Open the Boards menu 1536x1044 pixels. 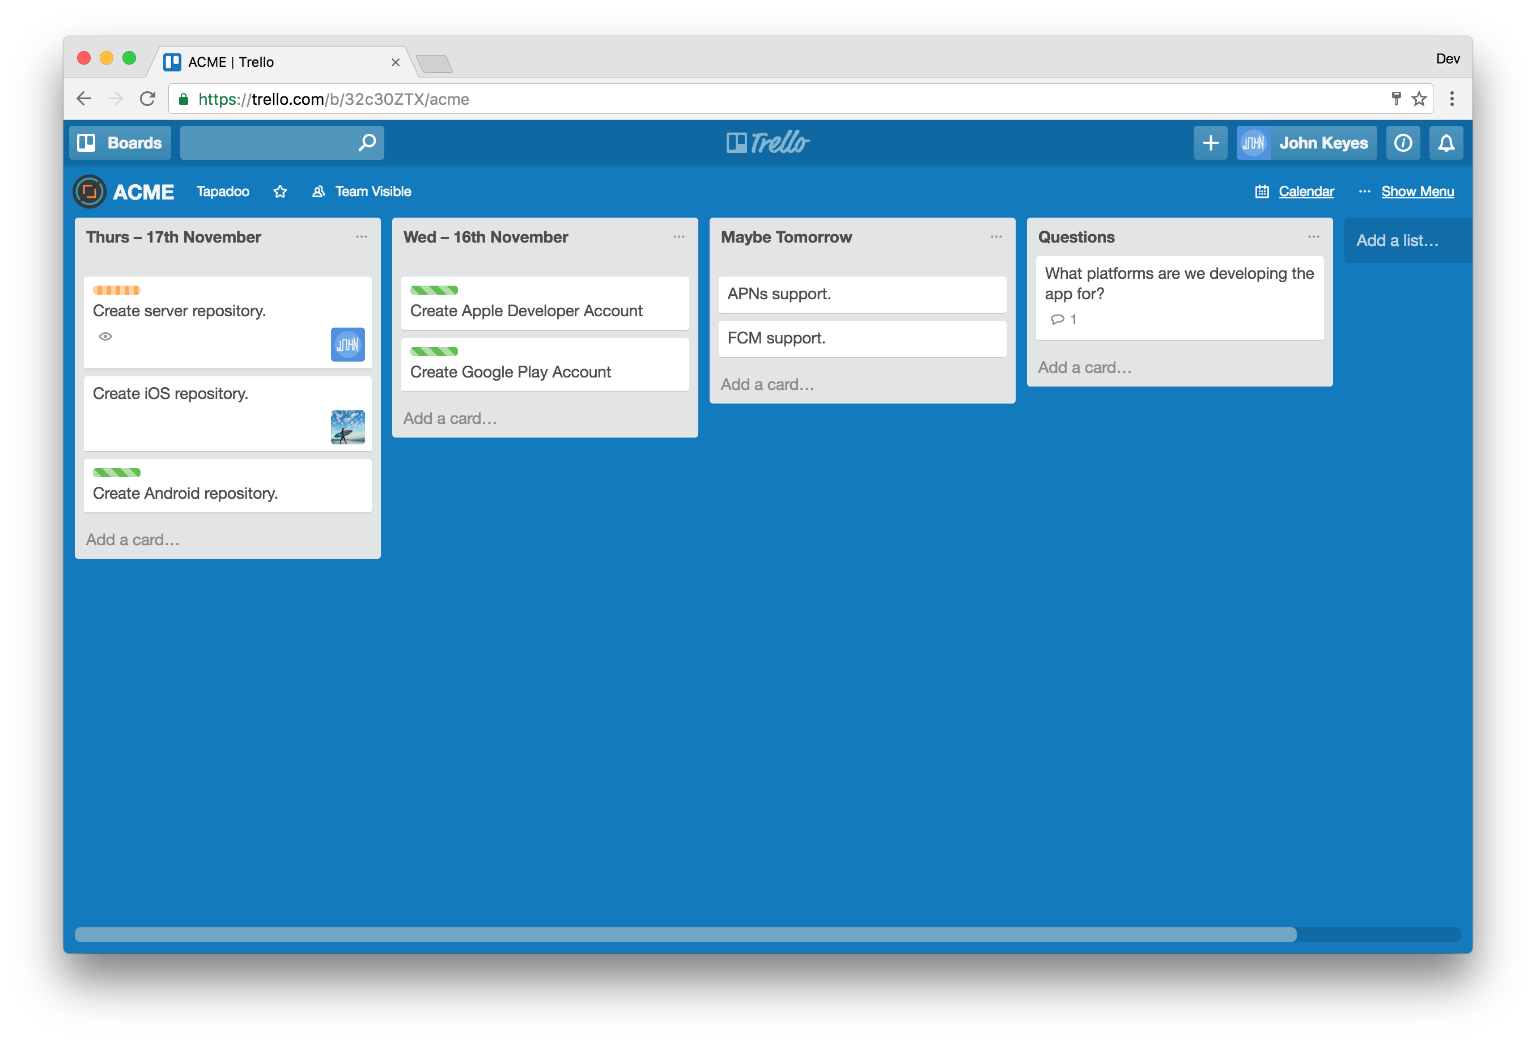click(120, 143)
